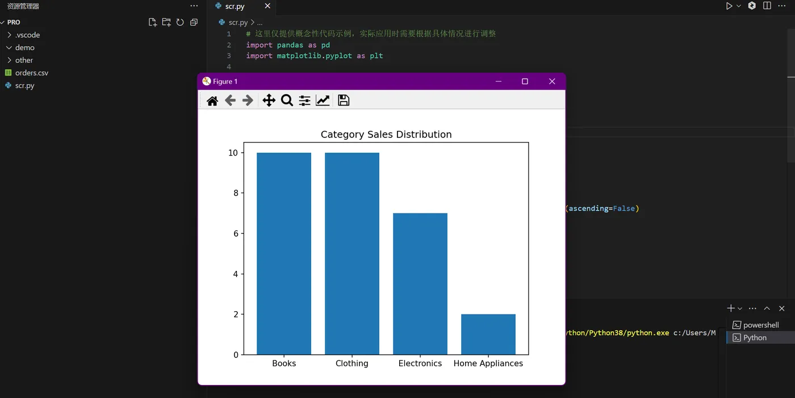
Task: Open editor more actions ellipsis
Action: [783, 6]
